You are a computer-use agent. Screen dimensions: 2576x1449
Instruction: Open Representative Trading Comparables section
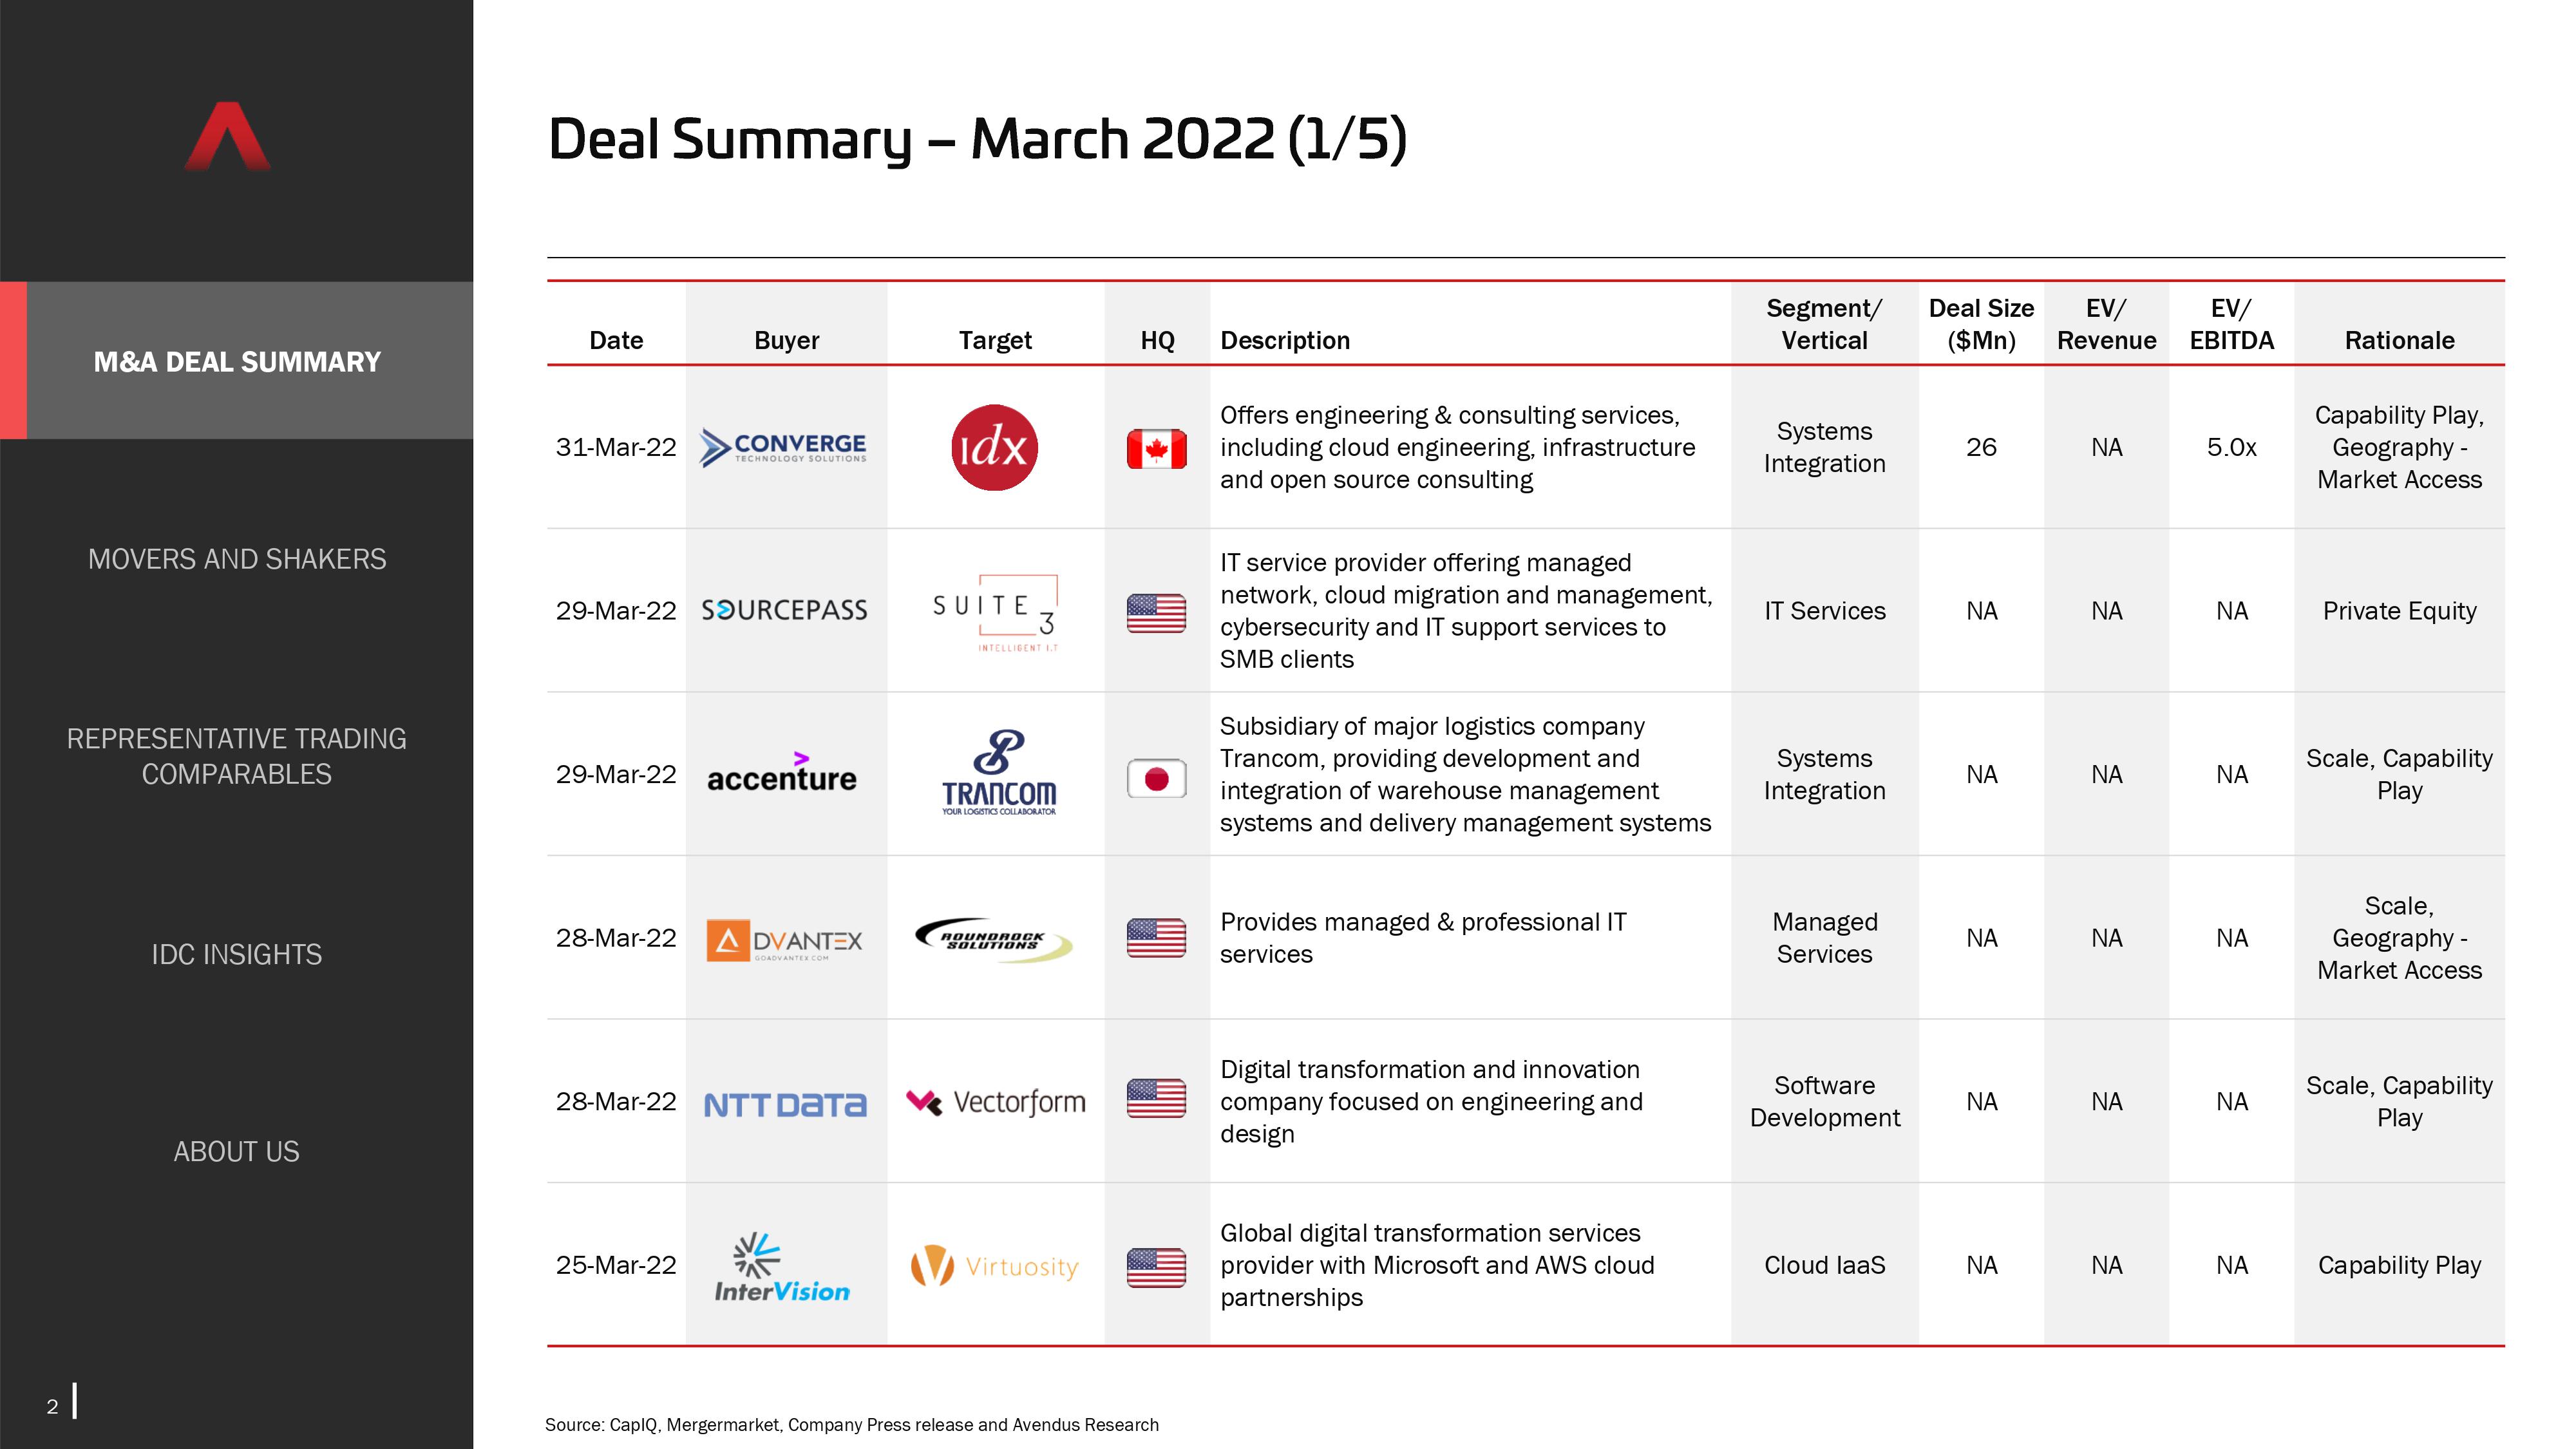(x=237, y=756)
